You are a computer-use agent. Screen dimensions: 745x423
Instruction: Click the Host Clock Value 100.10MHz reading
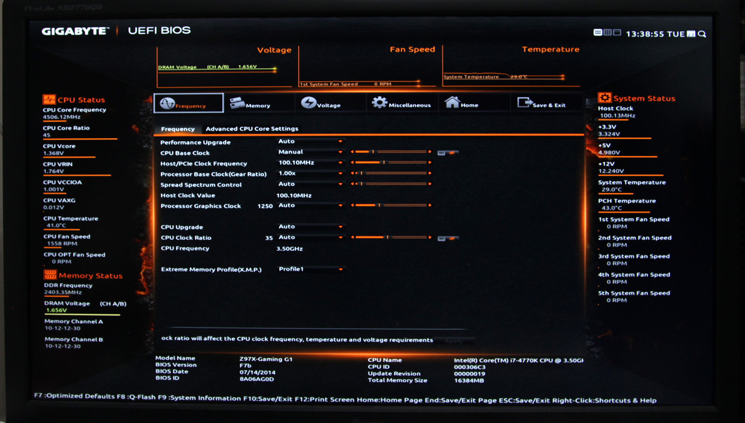coord(294,196)
